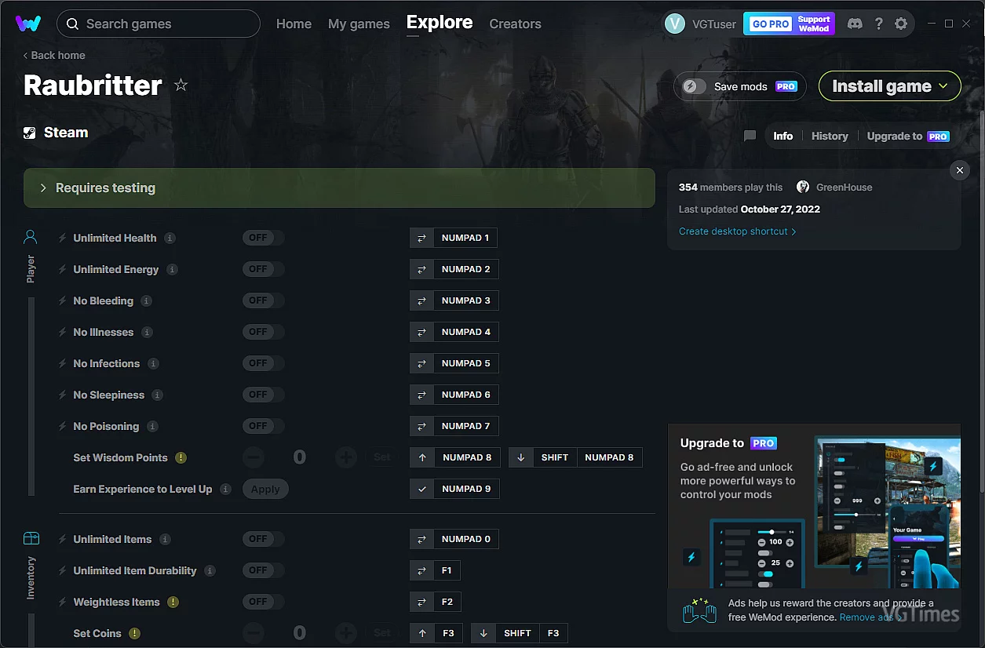Show info for No Sleepiness

(x=157, y=395)
